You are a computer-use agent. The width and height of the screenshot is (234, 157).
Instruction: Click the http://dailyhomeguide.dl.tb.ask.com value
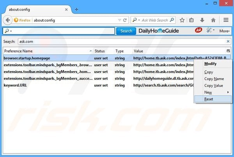click(163, 78)
